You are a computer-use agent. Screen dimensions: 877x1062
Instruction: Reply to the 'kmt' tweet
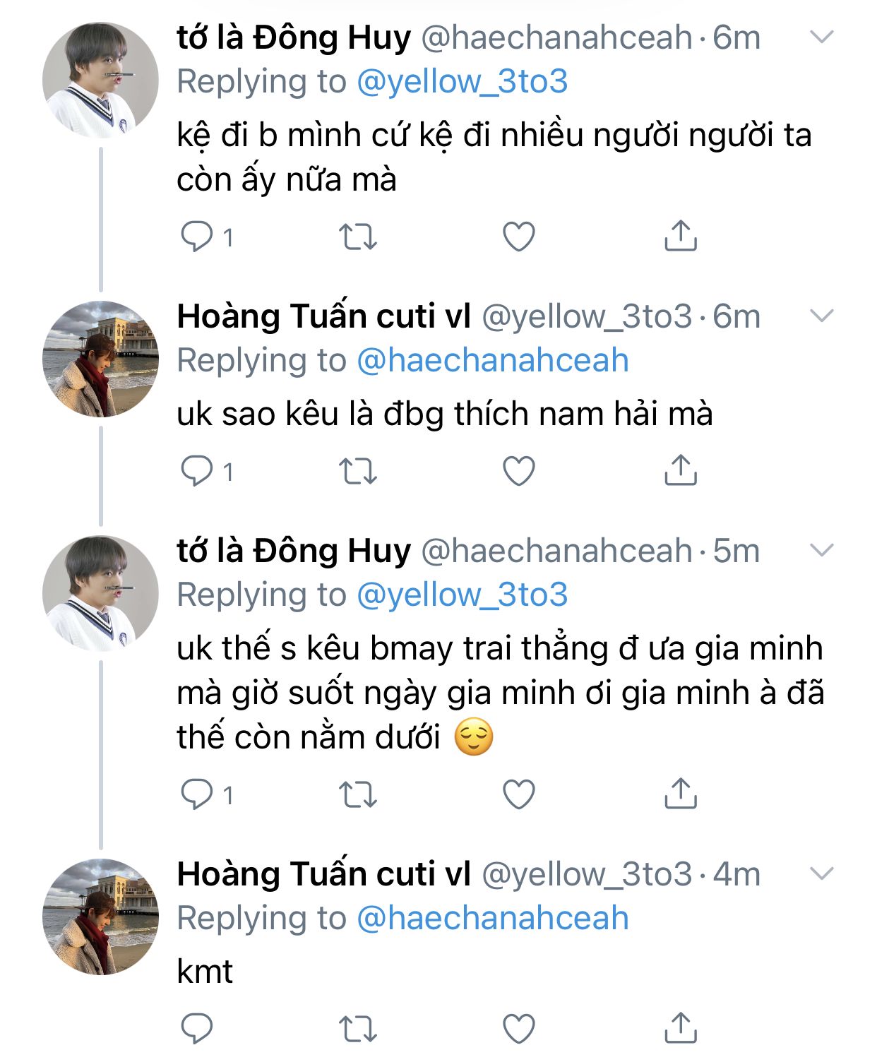(197, 1029)
